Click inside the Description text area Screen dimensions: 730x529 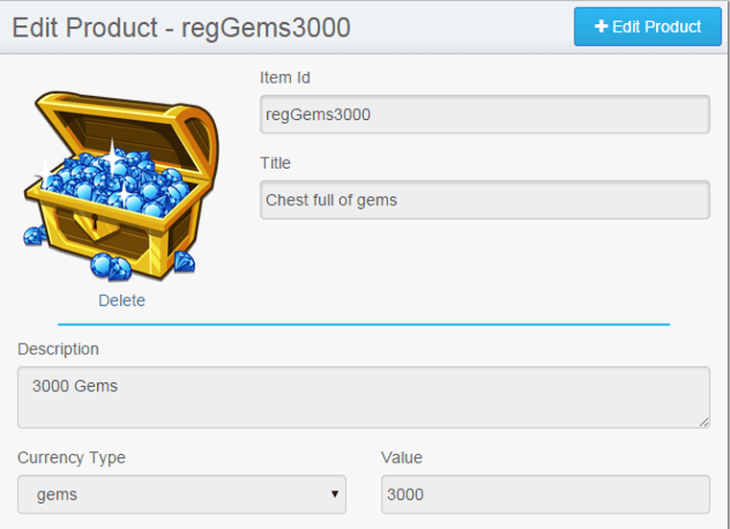tap(364, 397)
